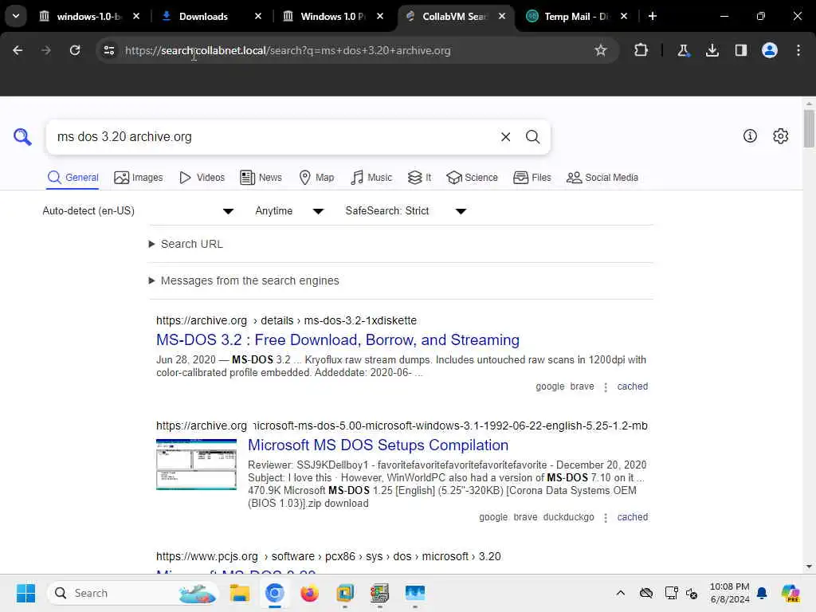The image size is (816, 612).
Task: Click the pcjs.org dos microsoft 3.20 URL
Action: (x=328, y=556)
